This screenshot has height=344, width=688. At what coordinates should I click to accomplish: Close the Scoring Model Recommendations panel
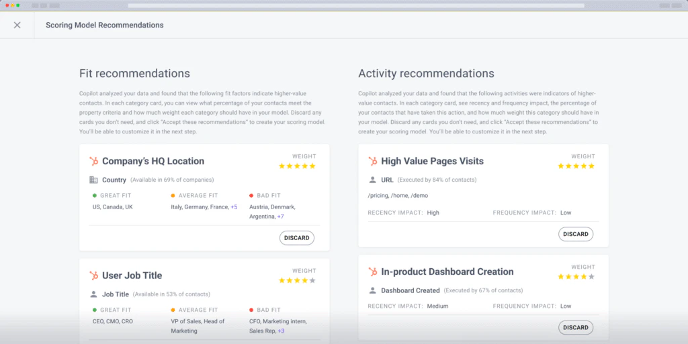coord(17,25)
